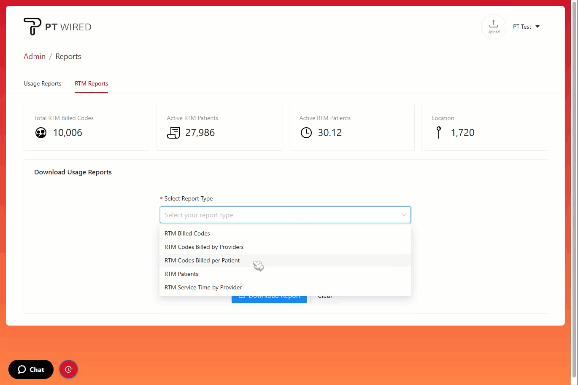
Task: Click the PT Wired logo icon
Action: [32, 27]
